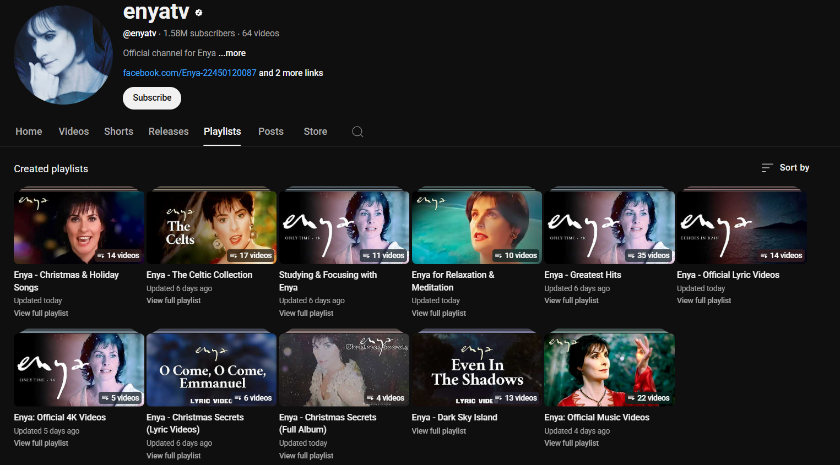
Task: Open the facebook.com/Enya link
Action: pyautogui.click(x=189, y=73)
